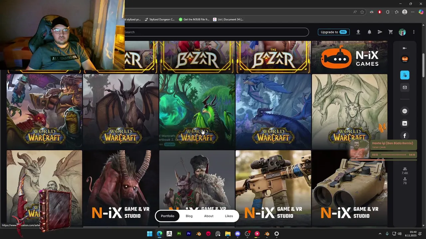Open the green portal dragon Warcraft artwork
The height and width of the screenshot is (239, 426).
click(197, 112)
